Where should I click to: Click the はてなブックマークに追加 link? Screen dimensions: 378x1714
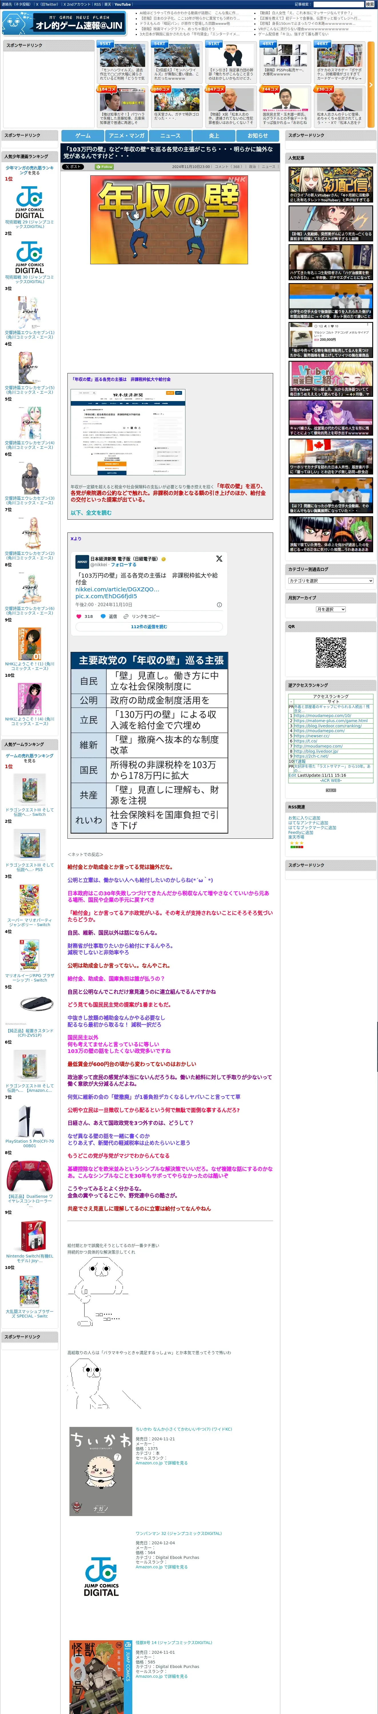(x=312, y=828)
